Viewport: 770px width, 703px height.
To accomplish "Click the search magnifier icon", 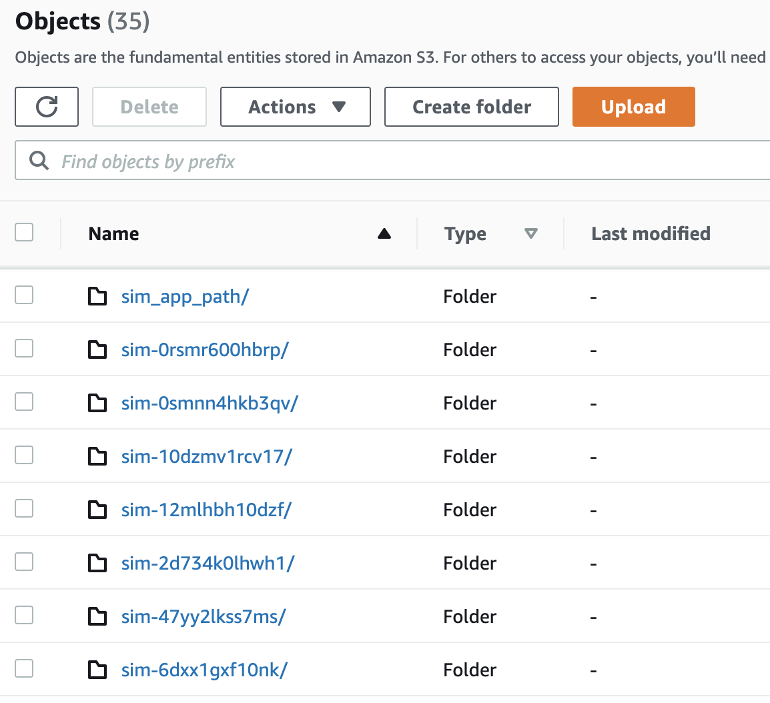I will point(39,161).
